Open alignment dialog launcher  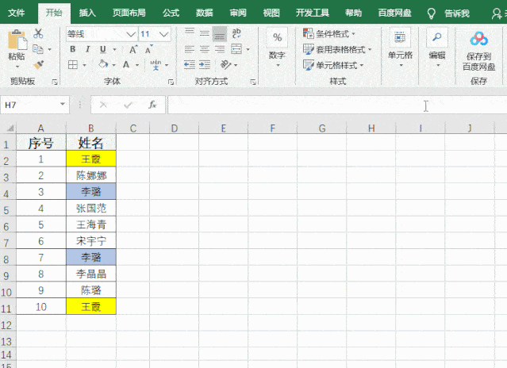pyautogui.click(x=253, y=82)
